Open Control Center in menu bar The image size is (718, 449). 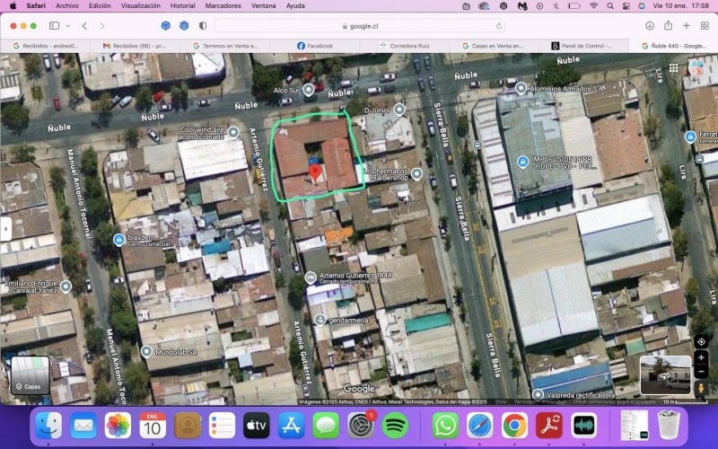coord(626,6)
